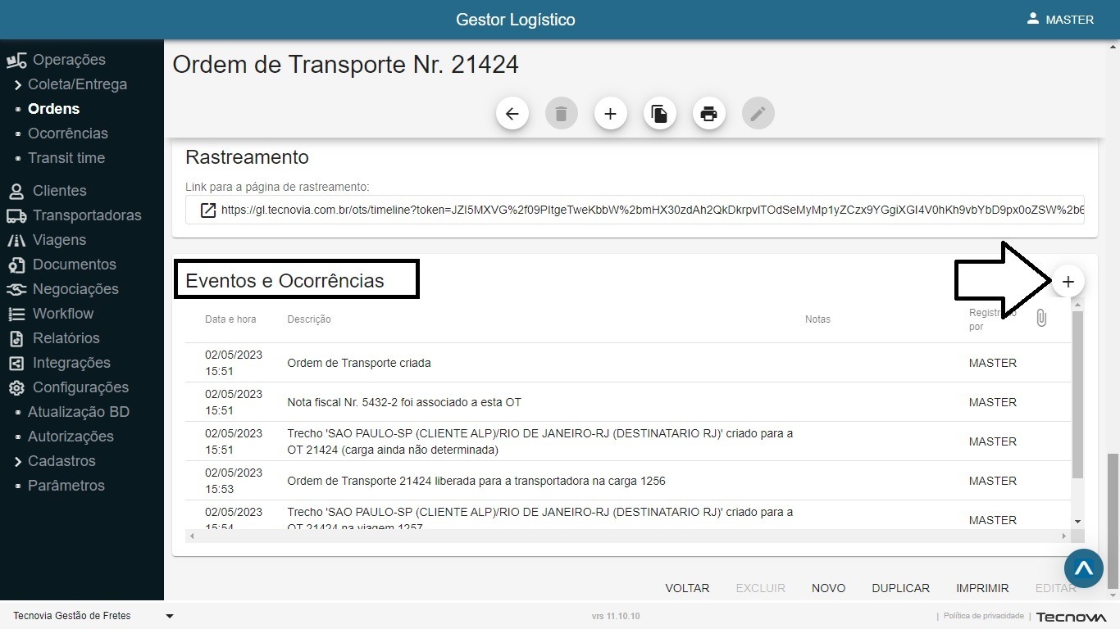Screen dimensions: 1120x629
Task: Click the print icon in toolbar
Action: 709,114
